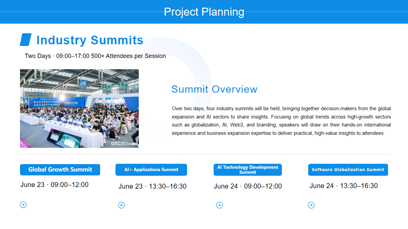Click the June 23 · 13:30–16:30 schedule text
The height and width of the screenshot is (229, 408).
point(152,186)
